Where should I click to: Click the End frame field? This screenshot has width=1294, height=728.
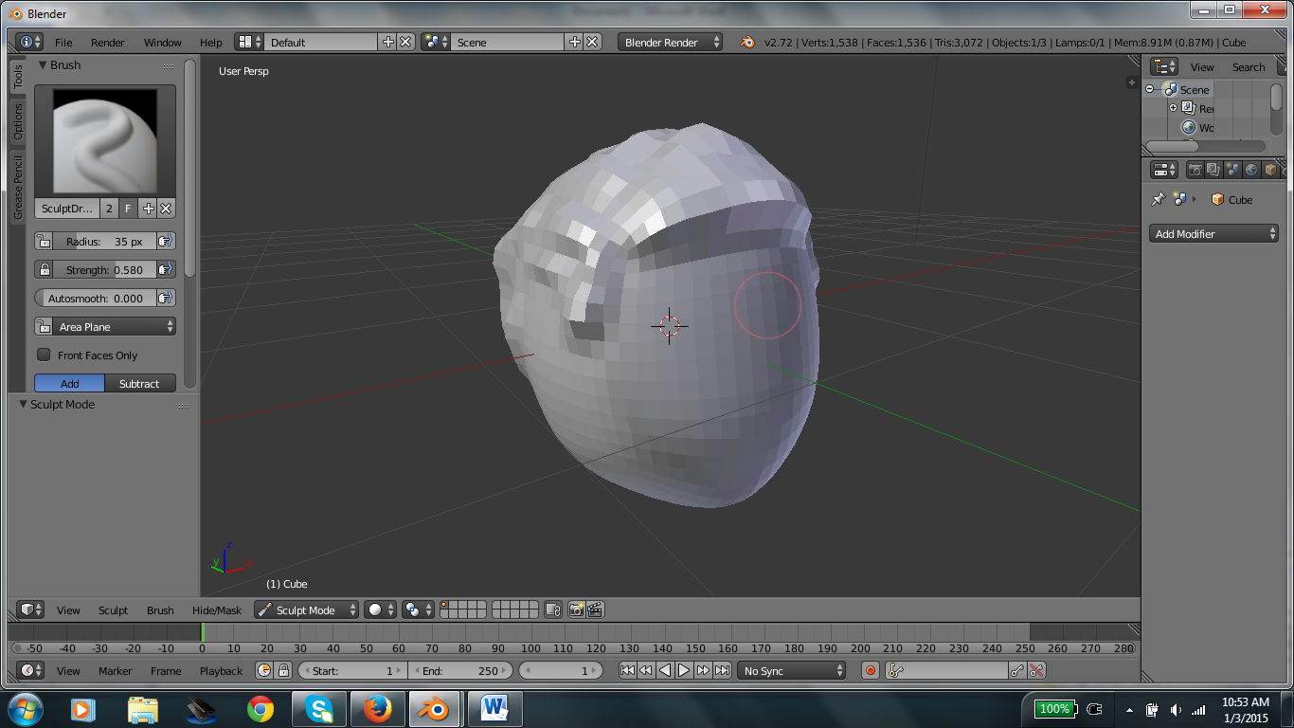[x=460, y=670]
